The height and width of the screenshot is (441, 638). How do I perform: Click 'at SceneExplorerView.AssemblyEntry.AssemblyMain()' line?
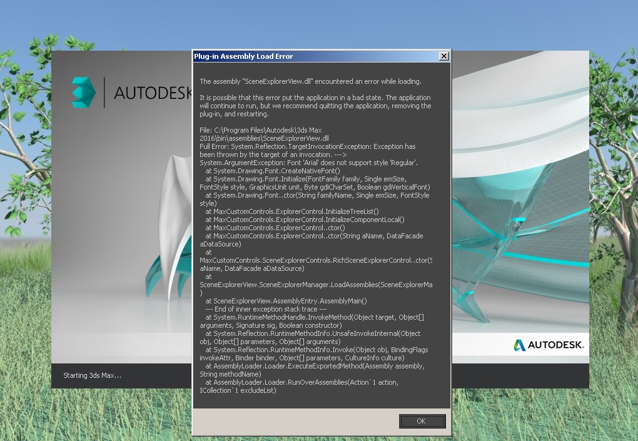(x=286, y=301)
